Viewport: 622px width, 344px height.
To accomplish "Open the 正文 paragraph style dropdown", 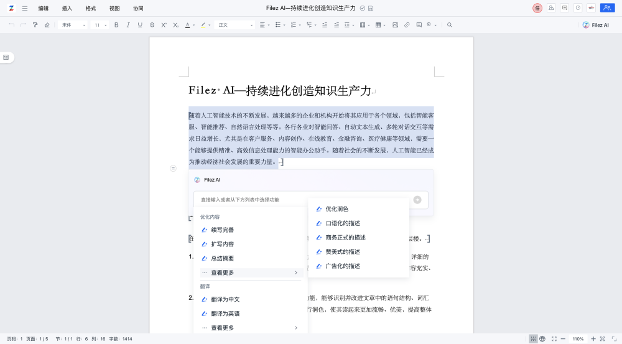I will coord(234,25).
